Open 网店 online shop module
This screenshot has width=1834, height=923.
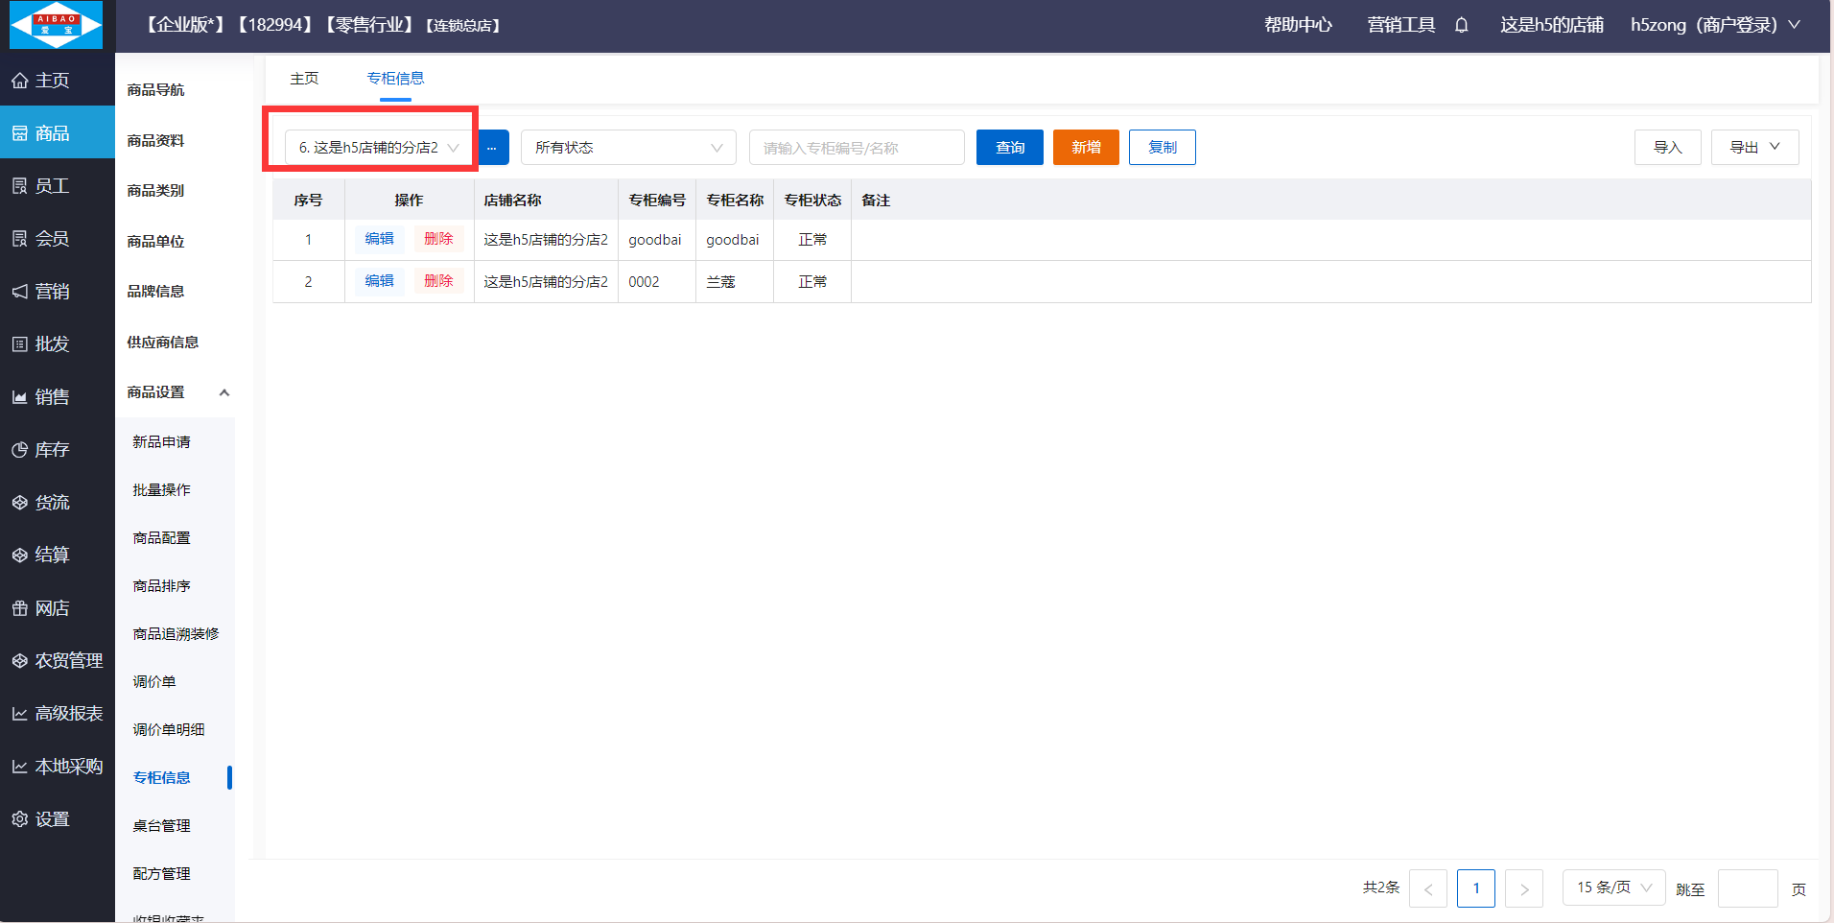(57, 608)
